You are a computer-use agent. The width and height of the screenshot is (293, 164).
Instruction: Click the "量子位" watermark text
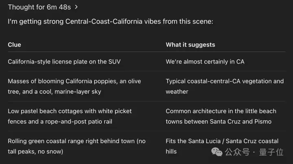271,152
